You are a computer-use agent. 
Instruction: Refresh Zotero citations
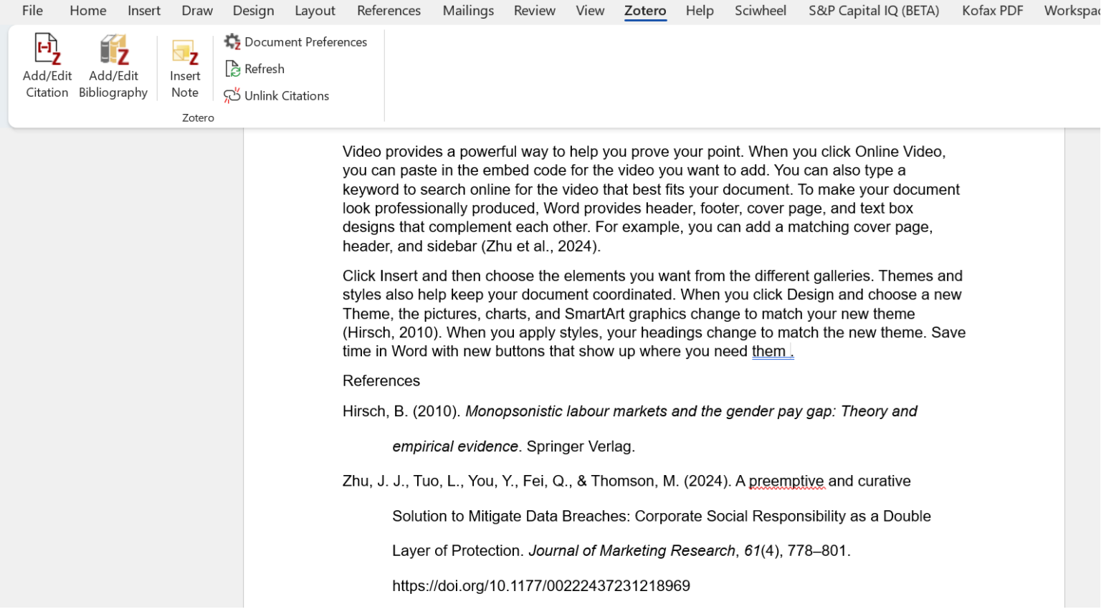[x=254, y=69]
